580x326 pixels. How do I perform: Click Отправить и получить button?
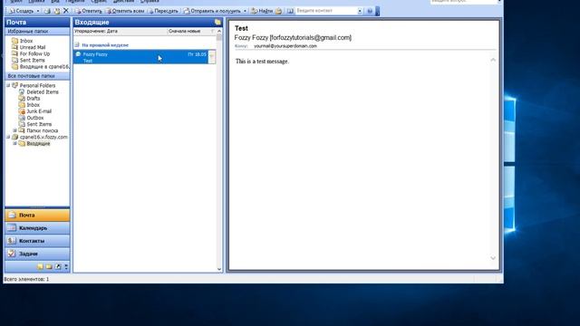tap(212, 11)
